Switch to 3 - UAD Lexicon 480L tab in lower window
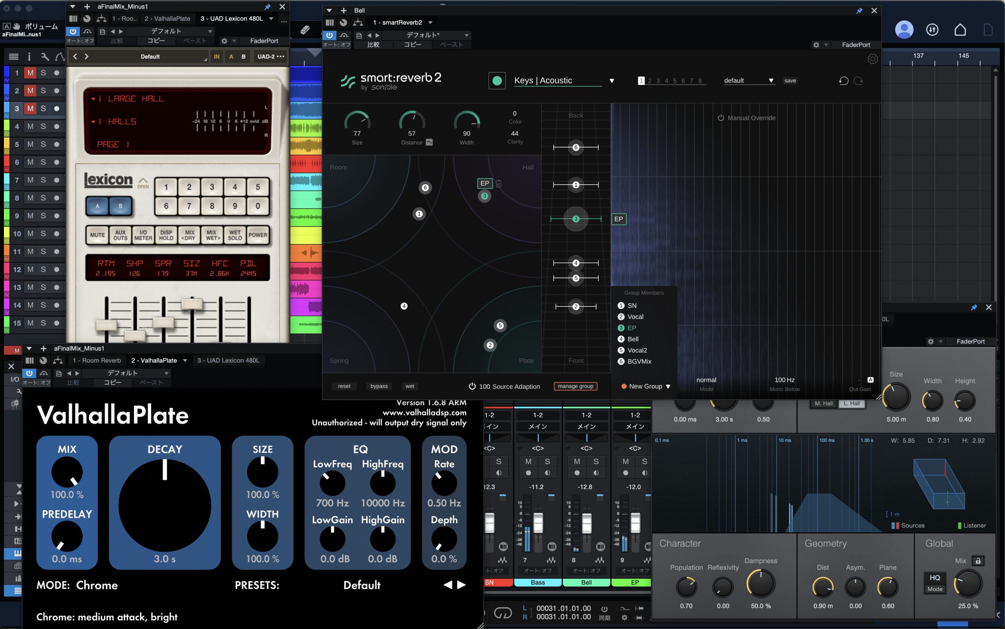The width and height of the screenshot is (1005, 629). tap(228, 361)
